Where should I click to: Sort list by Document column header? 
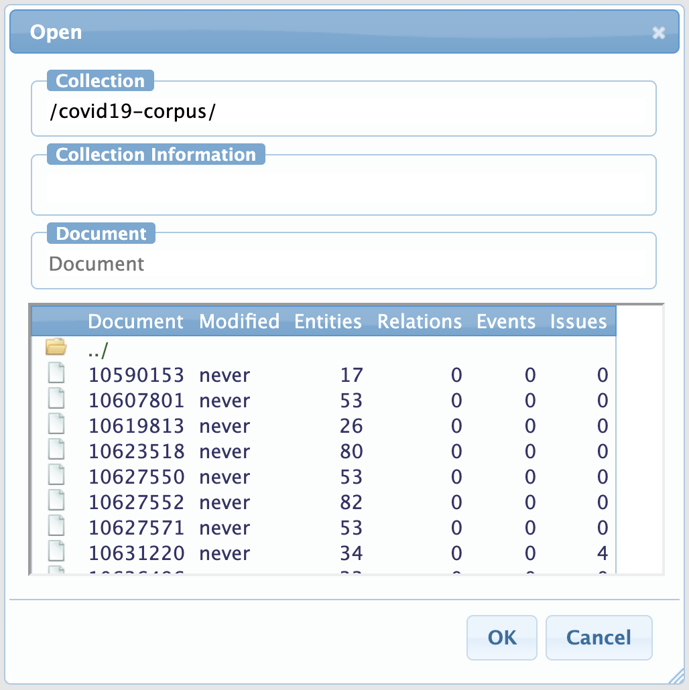(x=135, y=322)
